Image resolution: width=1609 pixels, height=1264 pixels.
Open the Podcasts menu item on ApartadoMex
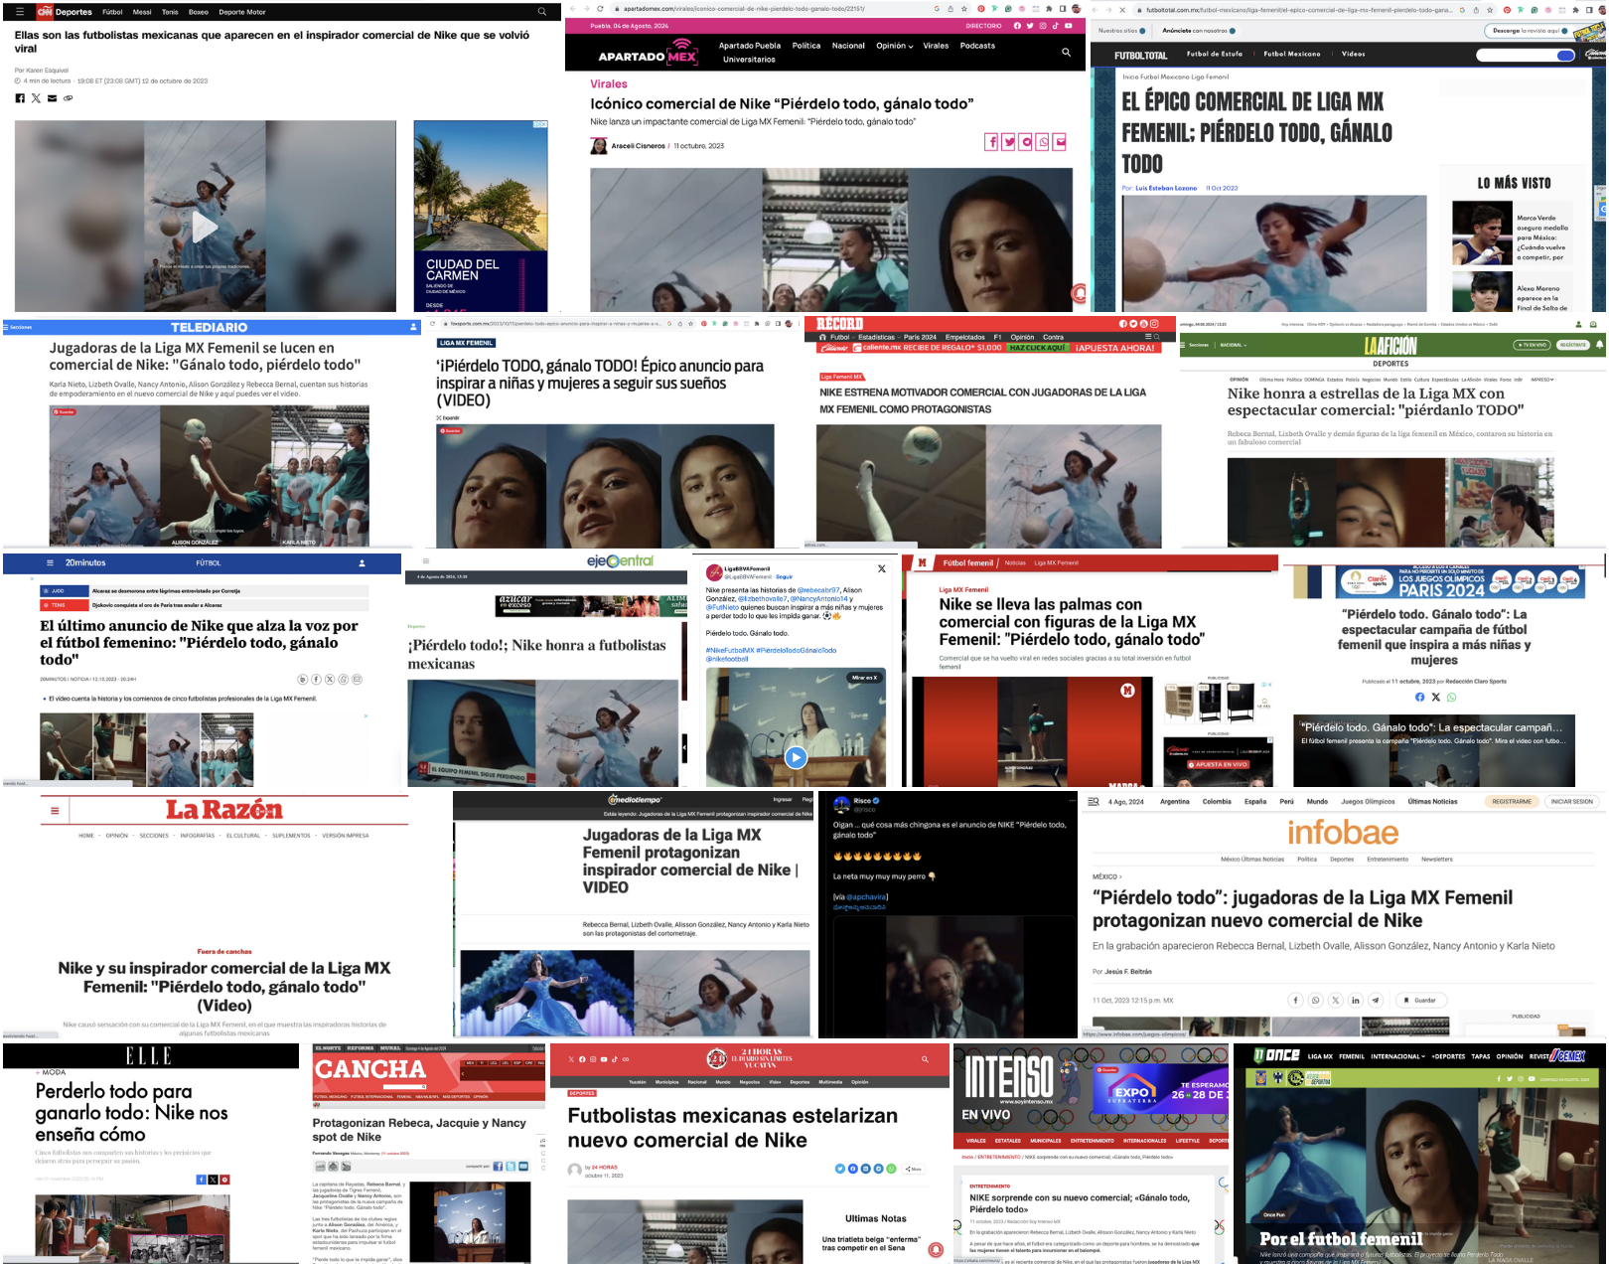[x=977, y=46]
